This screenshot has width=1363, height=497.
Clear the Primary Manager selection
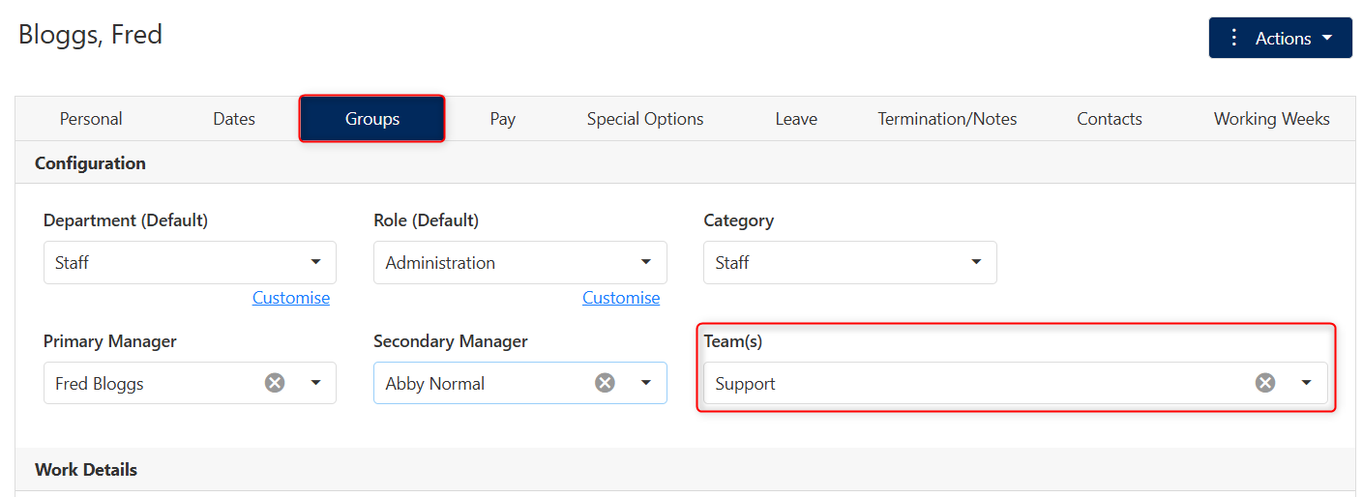tap(275, 383)
